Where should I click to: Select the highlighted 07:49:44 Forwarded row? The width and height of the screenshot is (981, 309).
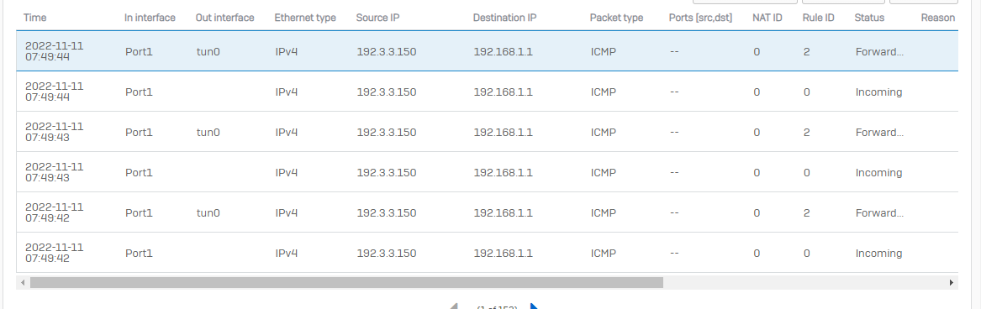[488, 51]
